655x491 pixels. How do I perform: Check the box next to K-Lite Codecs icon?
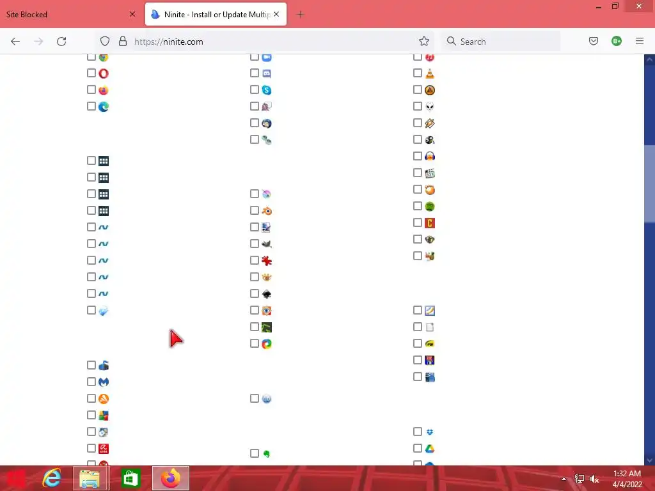417,173
